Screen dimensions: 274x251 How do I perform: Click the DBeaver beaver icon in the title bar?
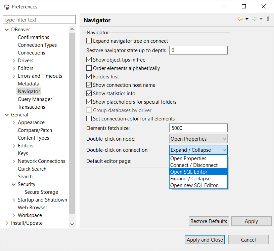pos(6,6)
